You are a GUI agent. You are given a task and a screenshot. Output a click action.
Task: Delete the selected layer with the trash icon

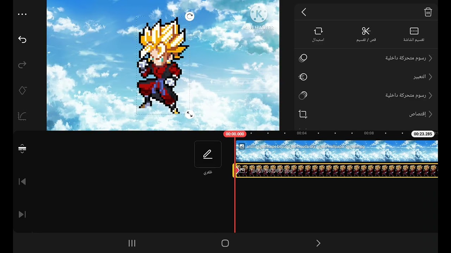point(428,12)
